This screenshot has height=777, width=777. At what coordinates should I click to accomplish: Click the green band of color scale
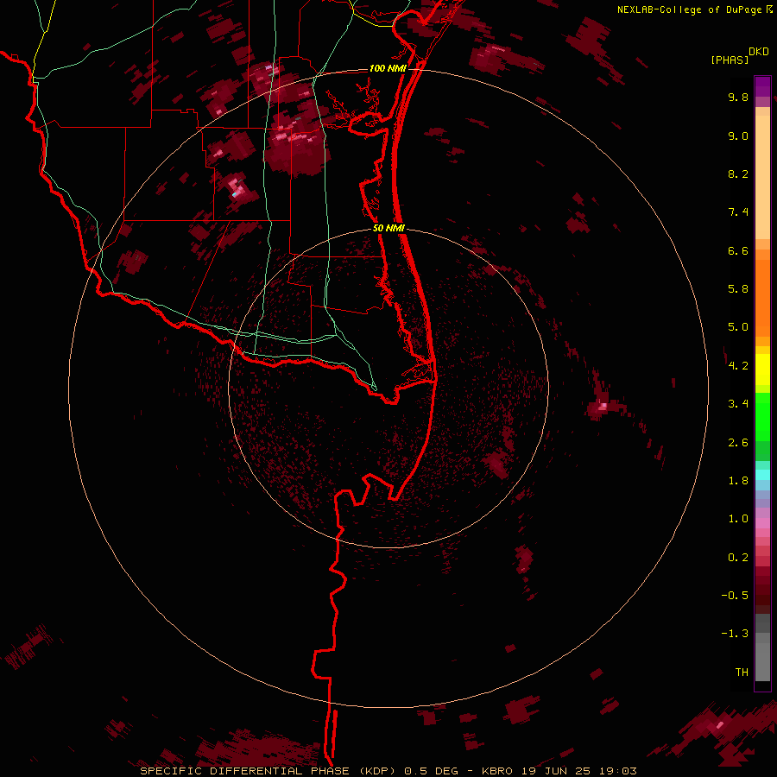click(762, 419)
